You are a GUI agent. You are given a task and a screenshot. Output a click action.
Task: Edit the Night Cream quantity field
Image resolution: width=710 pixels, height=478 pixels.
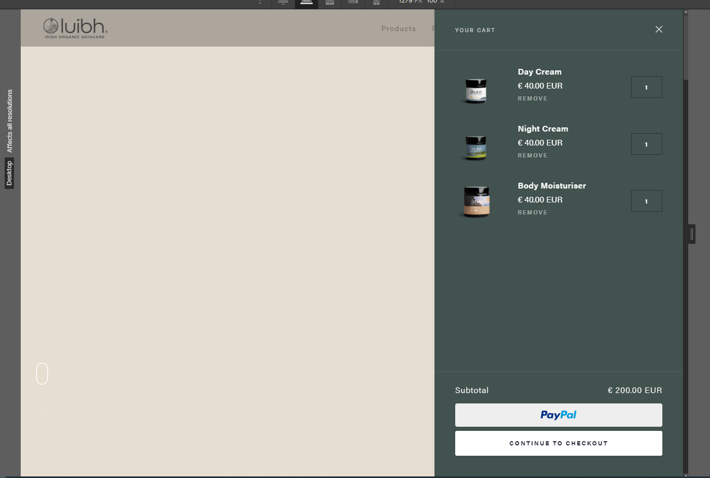point(646,144)
